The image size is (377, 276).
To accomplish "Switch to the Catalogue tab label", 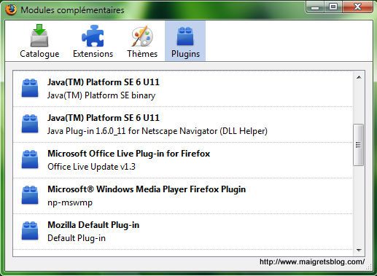I will (39, 54).
